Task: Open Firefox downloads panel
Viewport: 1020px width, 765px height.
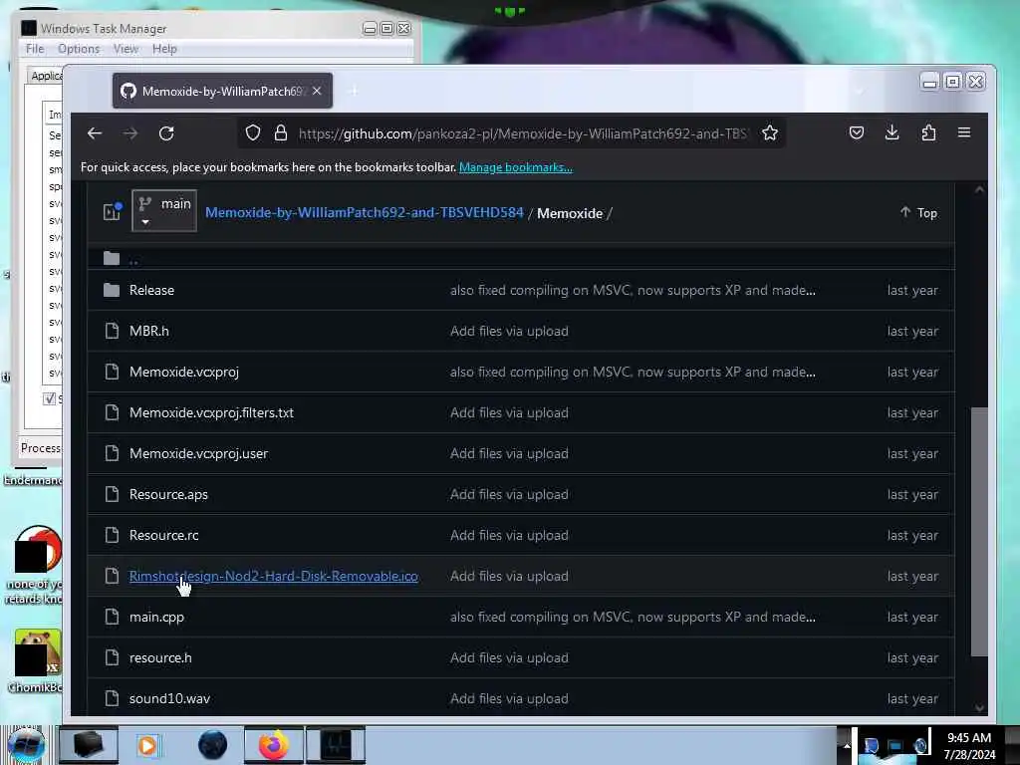Action: tap(892, 132)
